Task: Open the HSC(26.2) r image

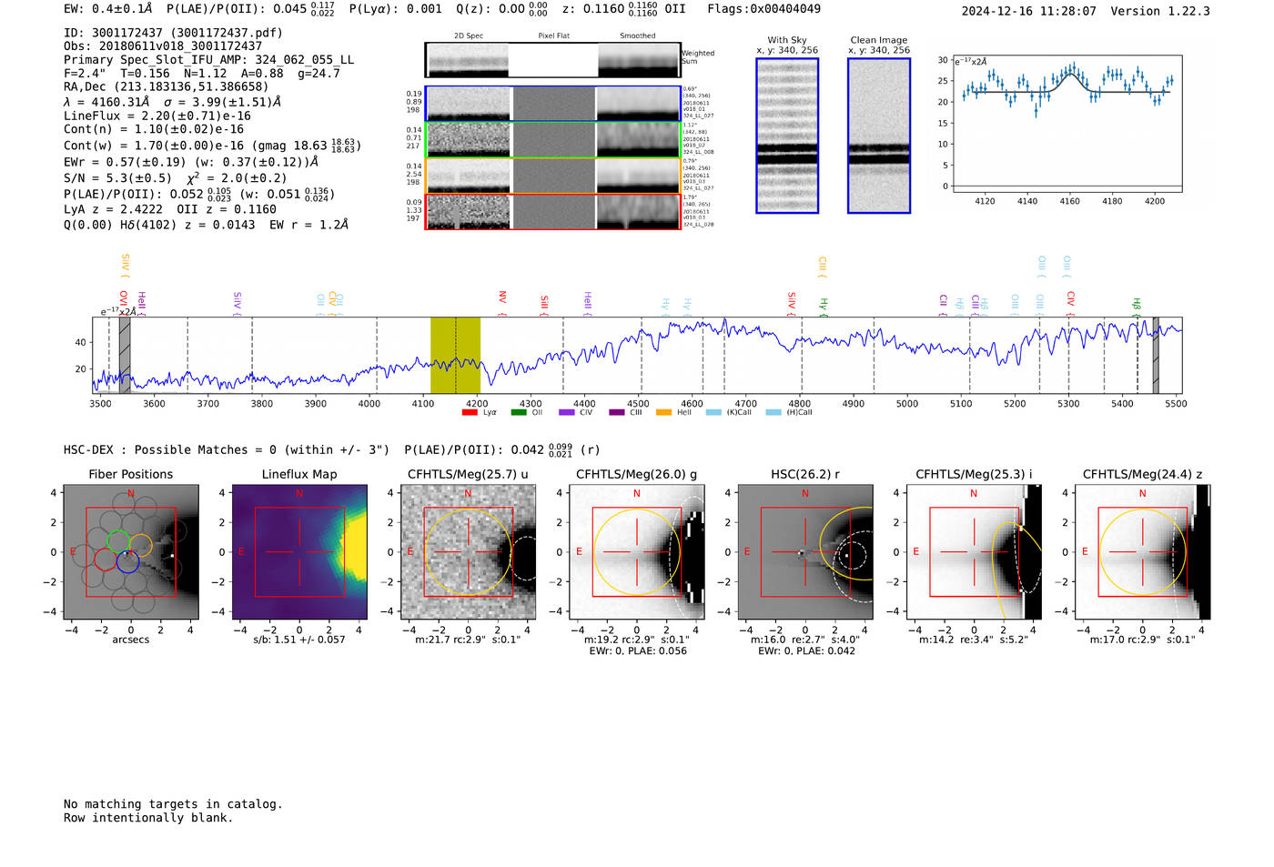Action: click(804, 552)
